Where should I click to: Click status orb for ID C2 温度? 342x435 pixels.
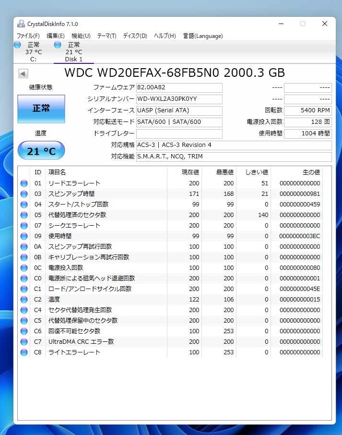pos(24,299)
